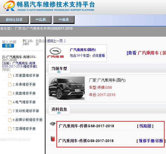The width and height of the screenshot is (166, 154).
Task: Click document icon next to 空调维修手册
Action: click(10, 129)
